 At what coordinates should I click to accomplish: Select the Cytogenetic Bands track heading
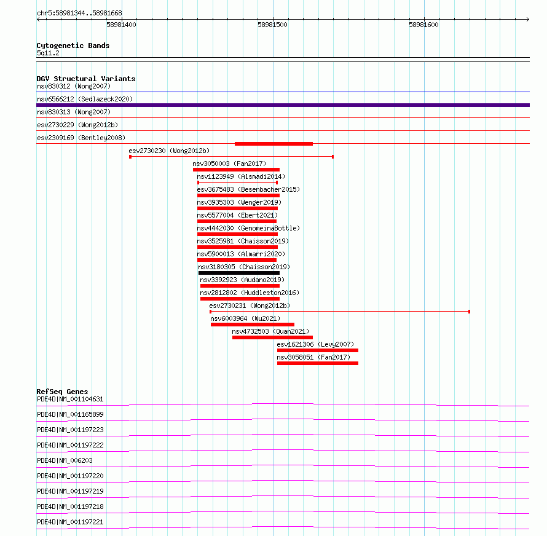[x=73, y=45]
